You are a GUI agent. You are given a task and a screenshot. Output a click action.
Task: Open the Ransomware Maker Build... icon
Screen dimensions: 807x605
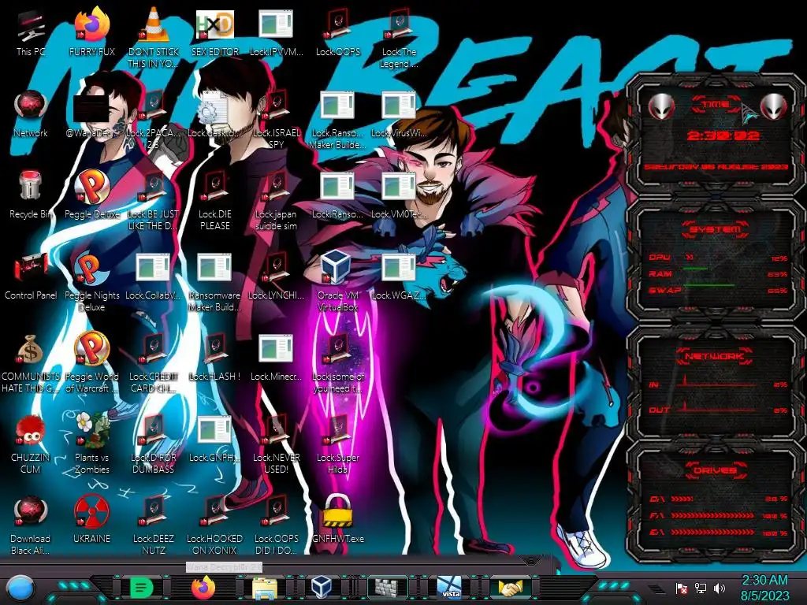click(215, 282)
